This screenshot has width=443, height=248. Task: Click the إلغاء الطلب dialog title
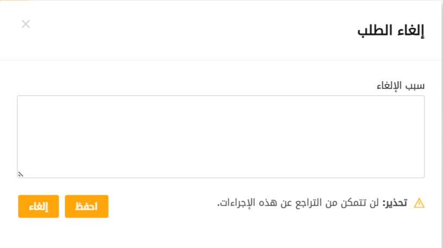(x=390, y=30)
